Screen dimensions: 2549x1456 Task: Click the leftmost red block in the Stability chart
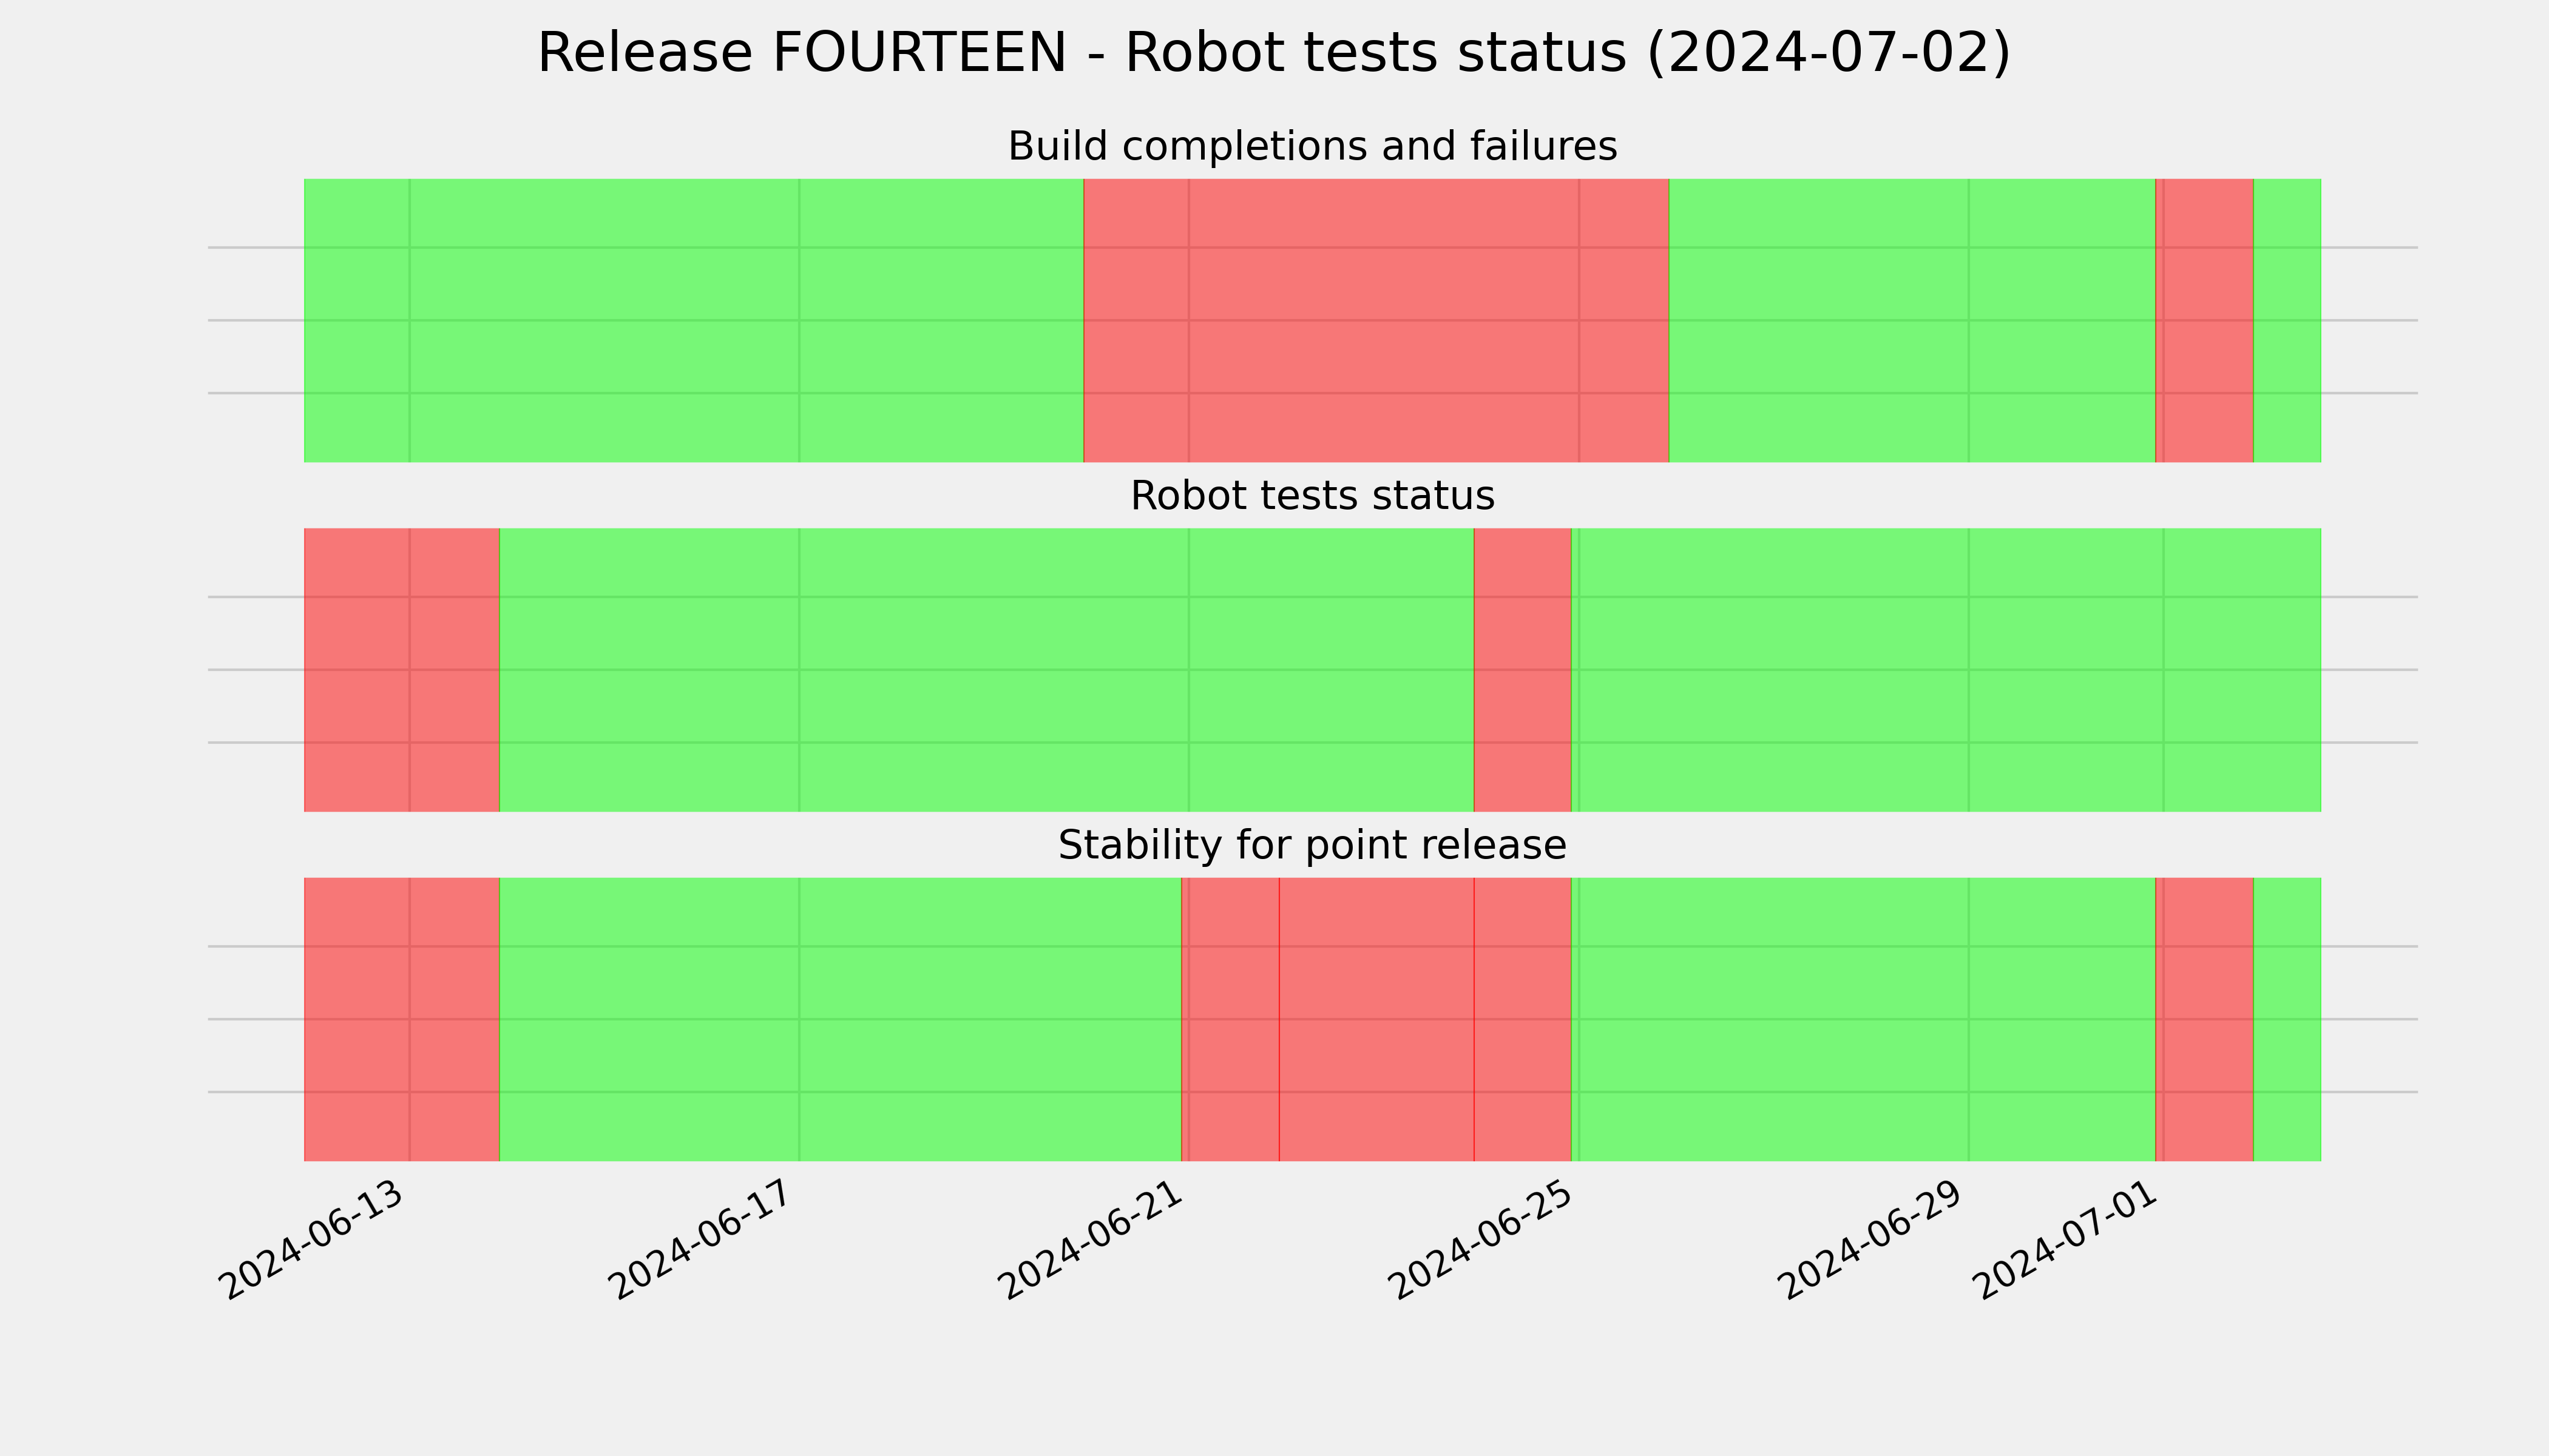click(x=401, y=1019)
